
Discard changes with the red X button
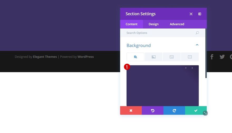pos(131,110)
